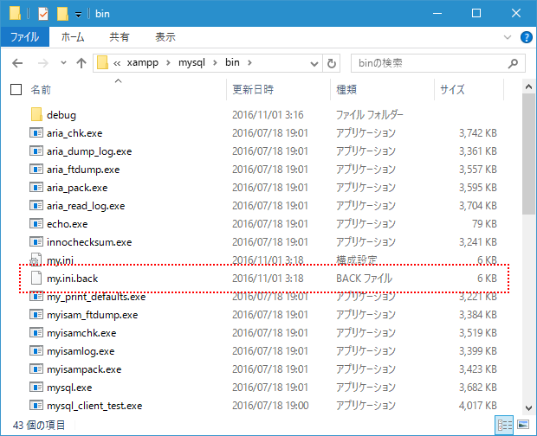The width and height of the screenshot is (537, 436).
Task: Open Explorer help question mark
Action: (x=526, y=37)
